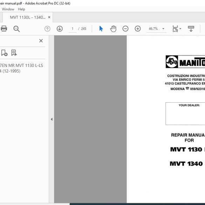205x205 pixels.
Task: Click the Fit page width icon
Action: tap(175, 29)
